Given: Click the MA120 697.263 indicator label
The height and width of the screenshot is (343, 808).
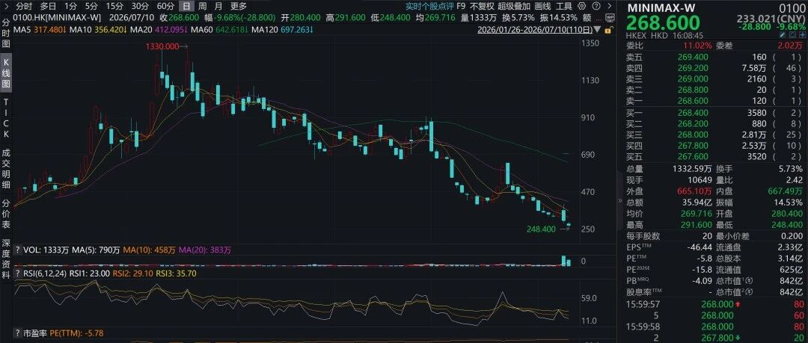Looking at the screenshot, I should point(282,29).
